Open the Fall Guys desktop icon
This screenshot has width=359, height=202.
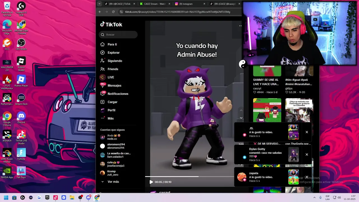[21, 173]
